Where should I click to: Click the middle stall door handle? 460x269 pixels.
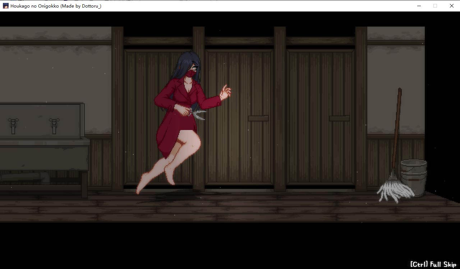(x=258, y=118)
